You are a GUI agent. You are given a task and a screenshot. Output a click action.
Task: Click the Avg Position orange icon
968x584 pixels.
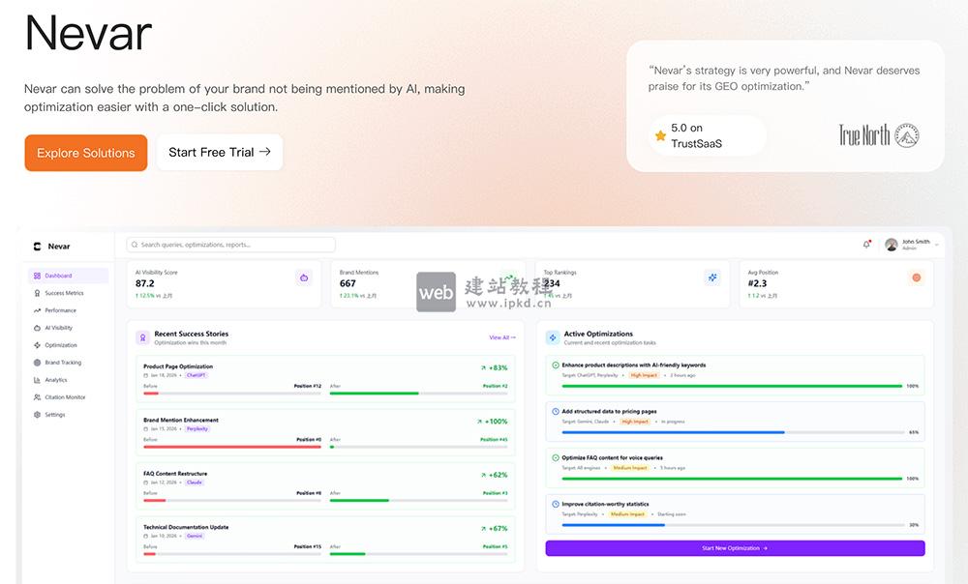916,277
